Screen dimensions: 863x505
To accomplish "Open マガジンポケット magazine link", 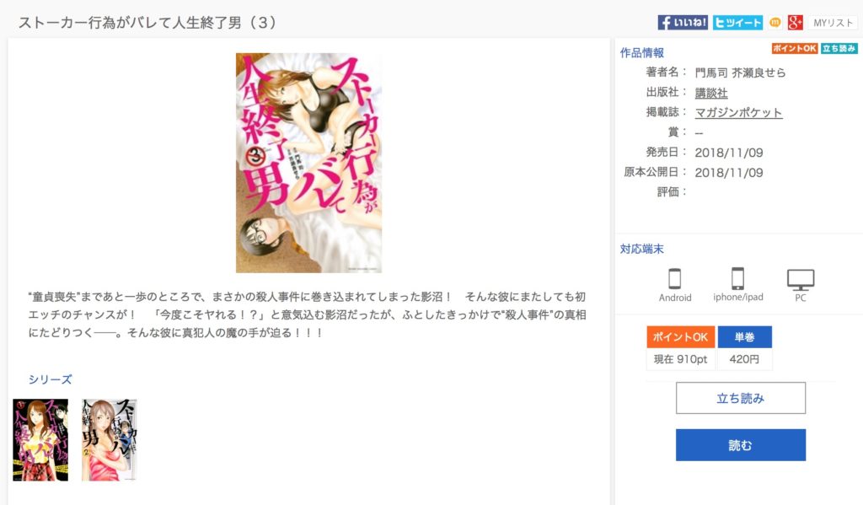I will (x=738, y=112).
